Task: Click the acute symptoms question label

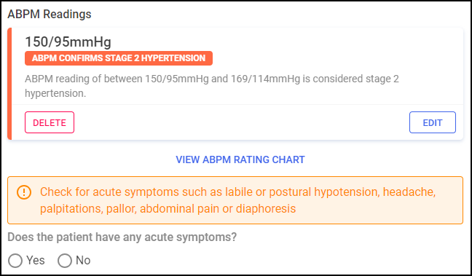Action: pos(122,237)
